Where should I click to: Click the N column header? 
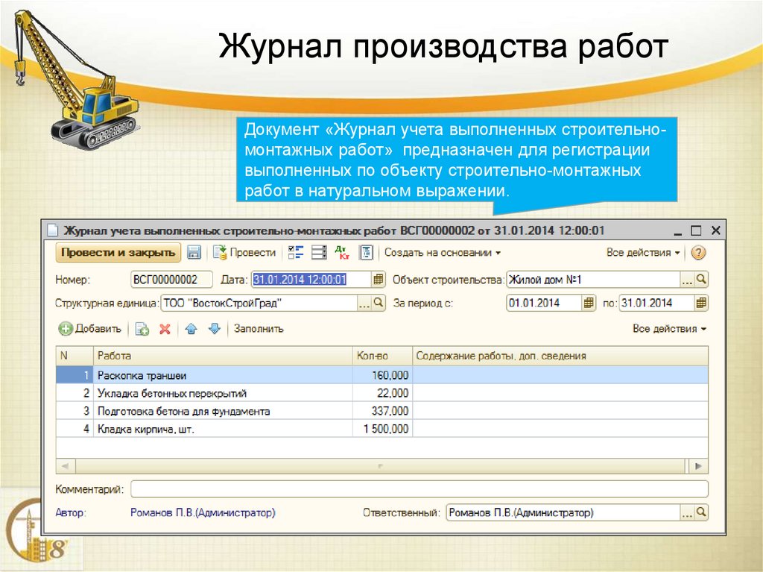(75, 356)
